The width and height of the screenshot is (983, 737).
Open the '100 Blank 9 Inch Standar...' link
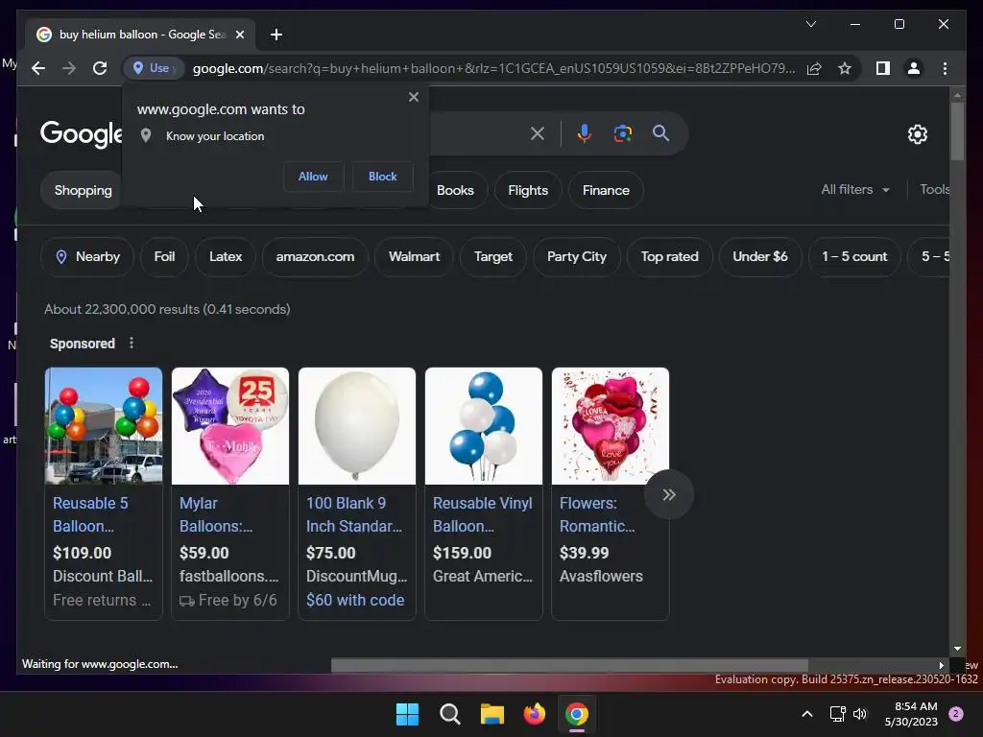[354, 514]
